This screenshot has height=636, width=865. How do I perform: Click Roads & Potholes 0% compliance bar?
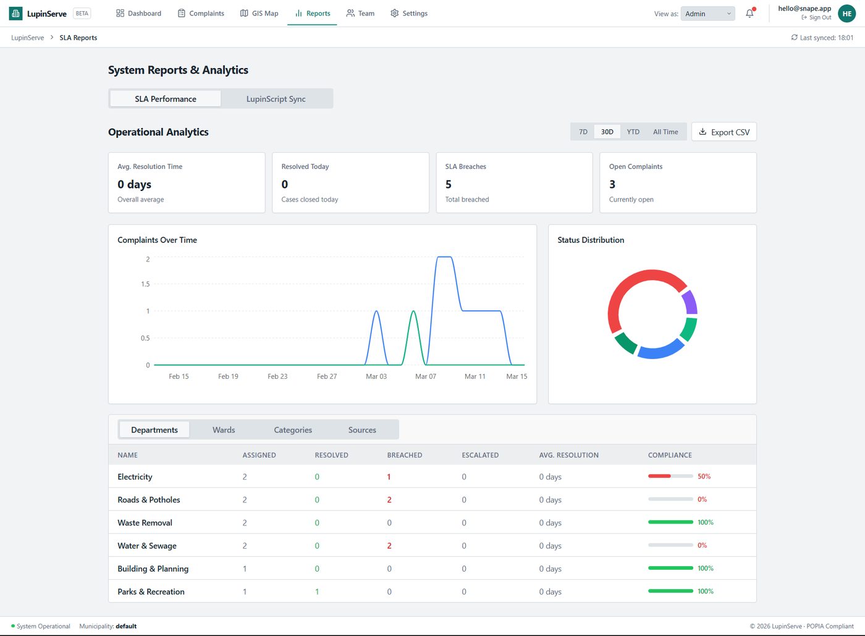coord(670,499)
